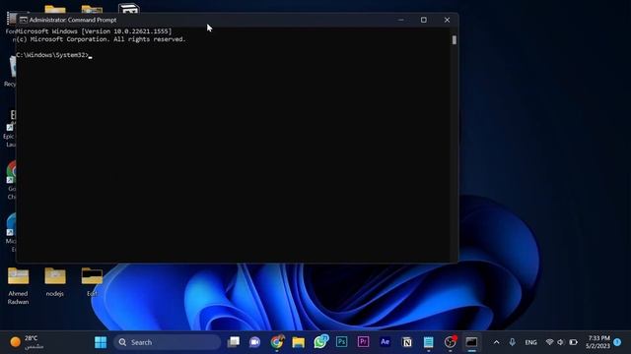The image size is (631, 354).
Task: Launch Photoshop from the taskbar
Action: [342, 341]
